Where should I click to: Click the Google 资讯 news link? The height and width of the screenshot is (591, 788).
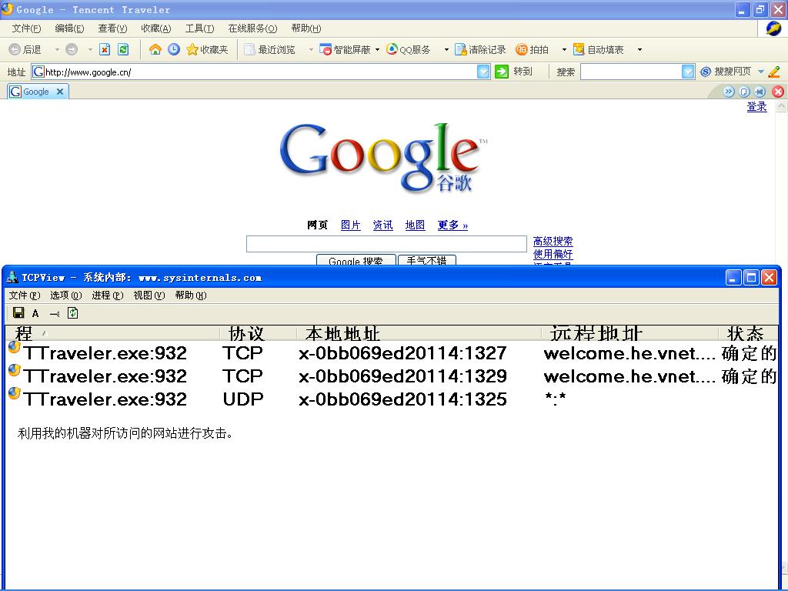coord(383,225)
